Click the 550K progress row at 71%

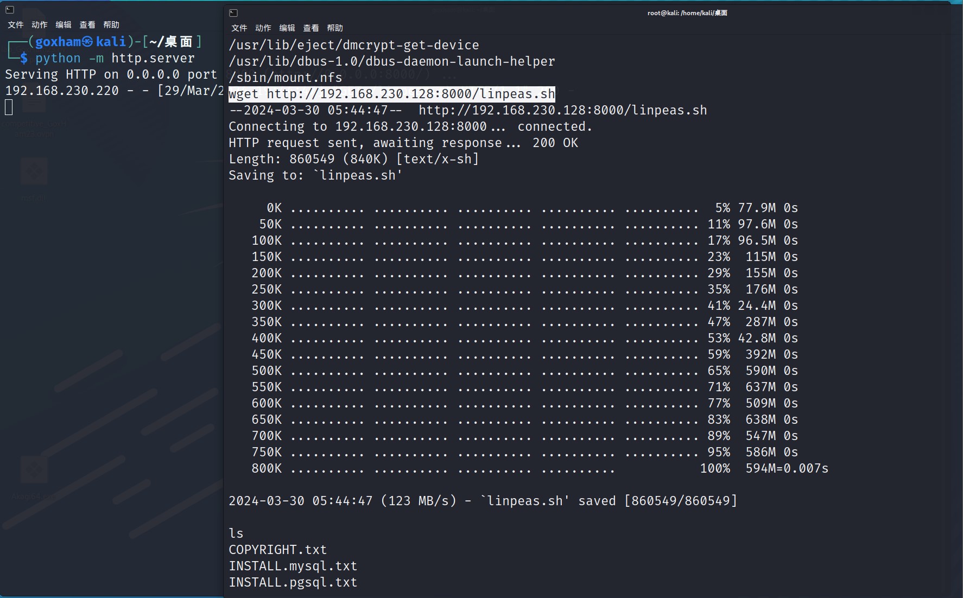coord(524,387)
